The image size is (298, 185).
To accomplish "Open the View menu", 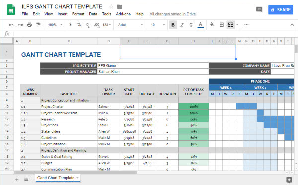I will tap(49, 14).
